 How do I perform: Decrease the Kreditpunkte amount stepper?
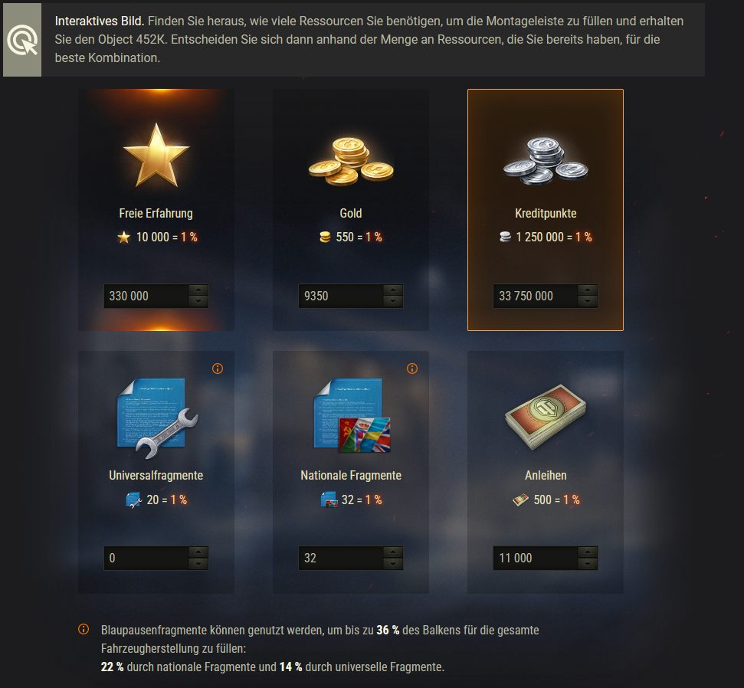pos(588,301)
